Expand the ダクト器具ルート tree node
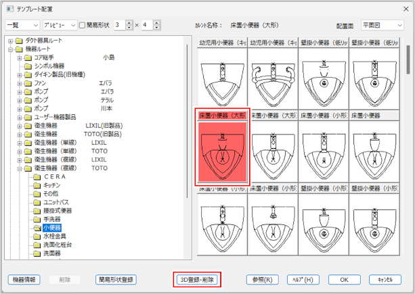 pyautogui.click(x=10, y=41)
